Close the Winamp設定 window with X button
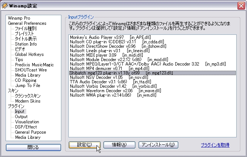 click(x=241, y=6)
